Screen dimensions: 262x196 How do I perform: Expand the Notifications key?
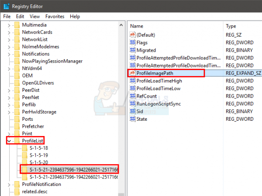tap(9, 54)
